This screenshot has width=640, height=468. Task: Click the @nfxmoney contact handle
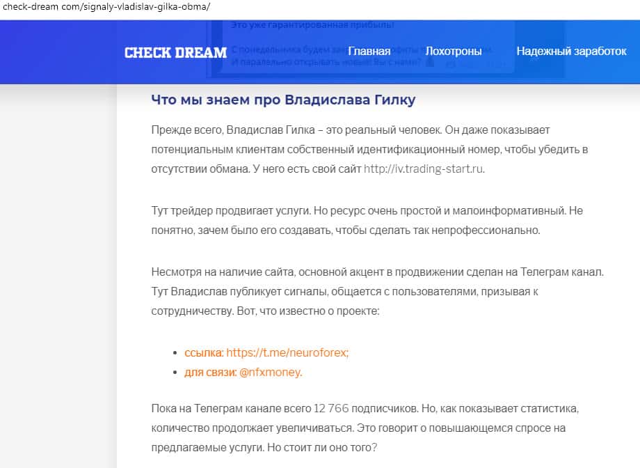coord(271,372)
